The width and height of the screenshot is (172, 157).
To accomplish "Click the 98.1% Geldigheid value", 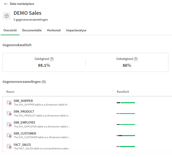I will click(x=44, y=66).
